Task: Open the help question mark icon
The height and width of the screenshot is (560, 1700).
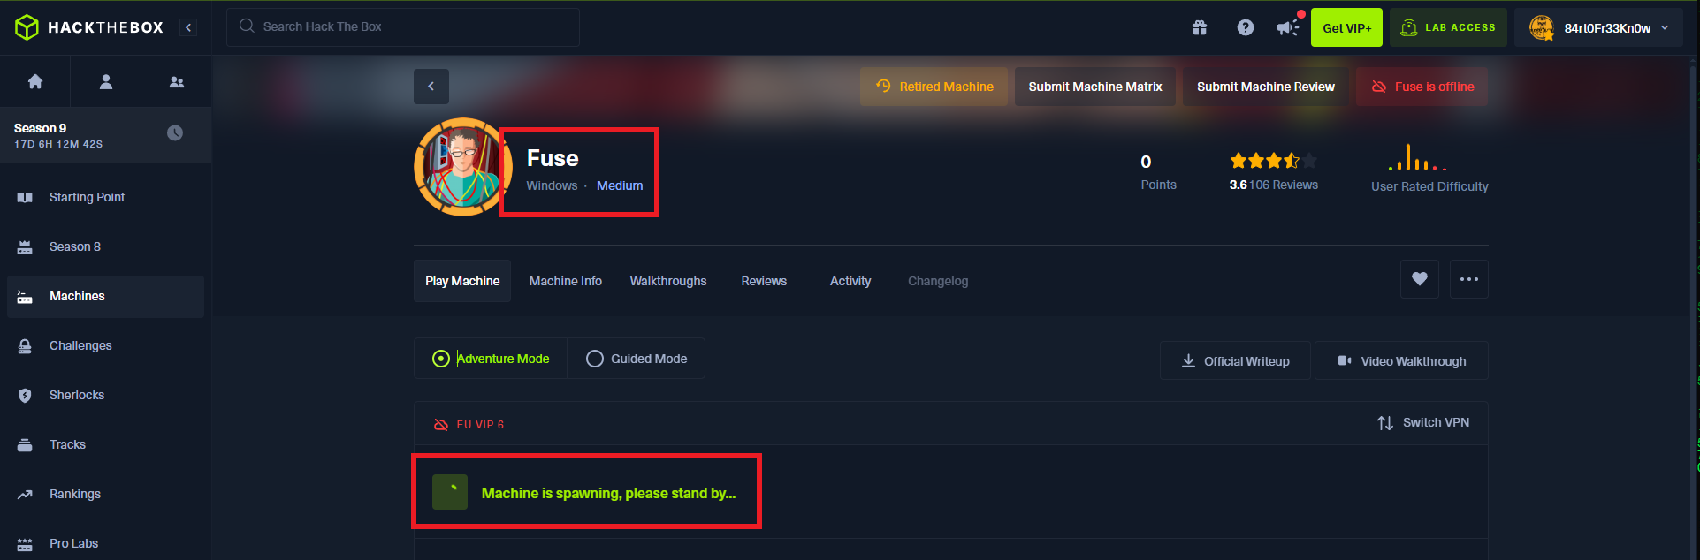Action: click(x=1245, y=27)
